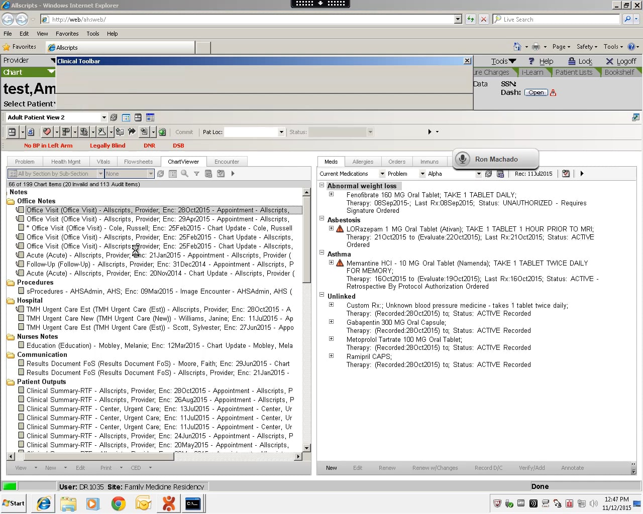The width and height of the screenshot is (643, 514).
Task: Switch to the Health Mgmt tab
Action: coord(66,162)
